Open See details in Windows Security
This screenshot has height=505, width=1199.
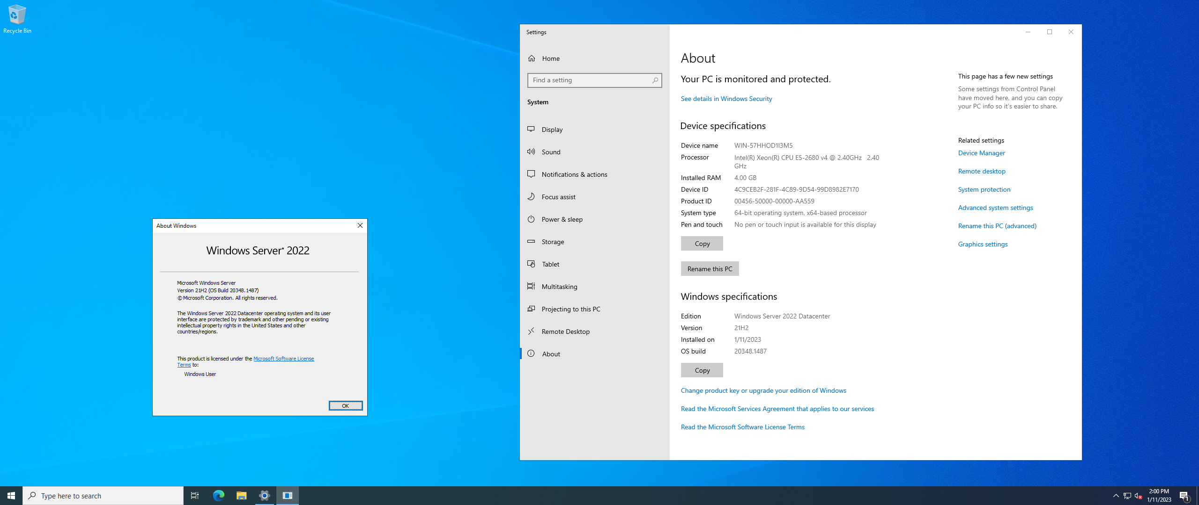click(x=726, y=99)
